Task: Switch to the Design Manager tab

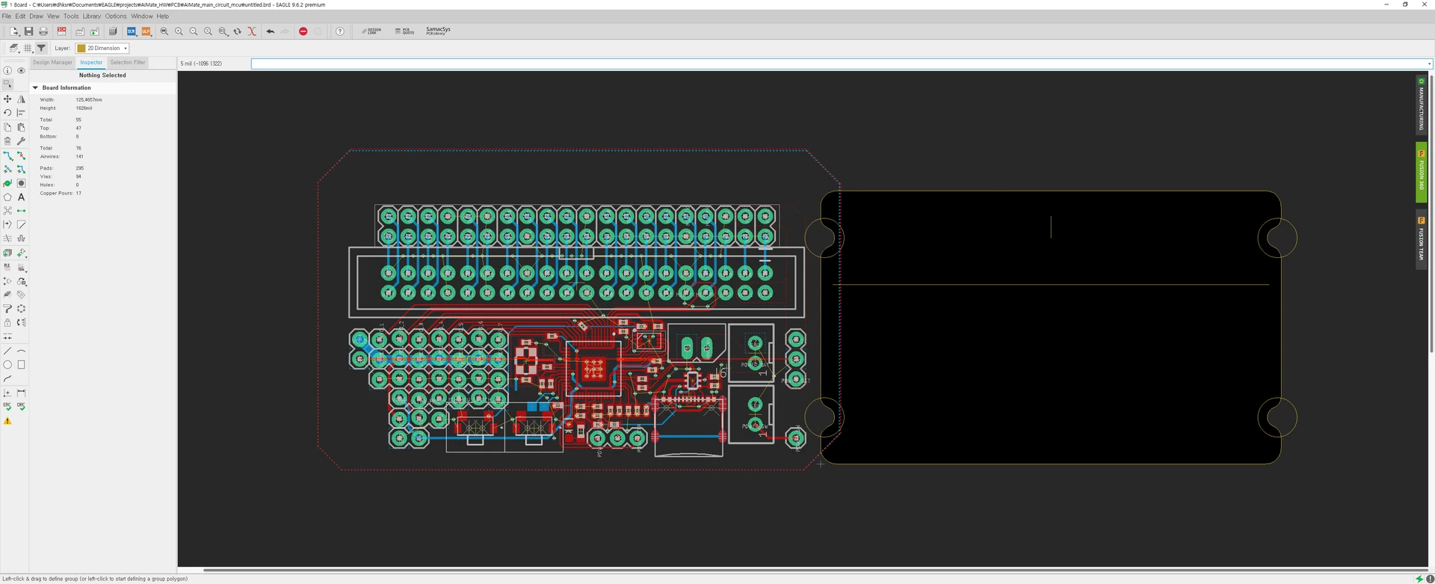Action: coord(52,63)
